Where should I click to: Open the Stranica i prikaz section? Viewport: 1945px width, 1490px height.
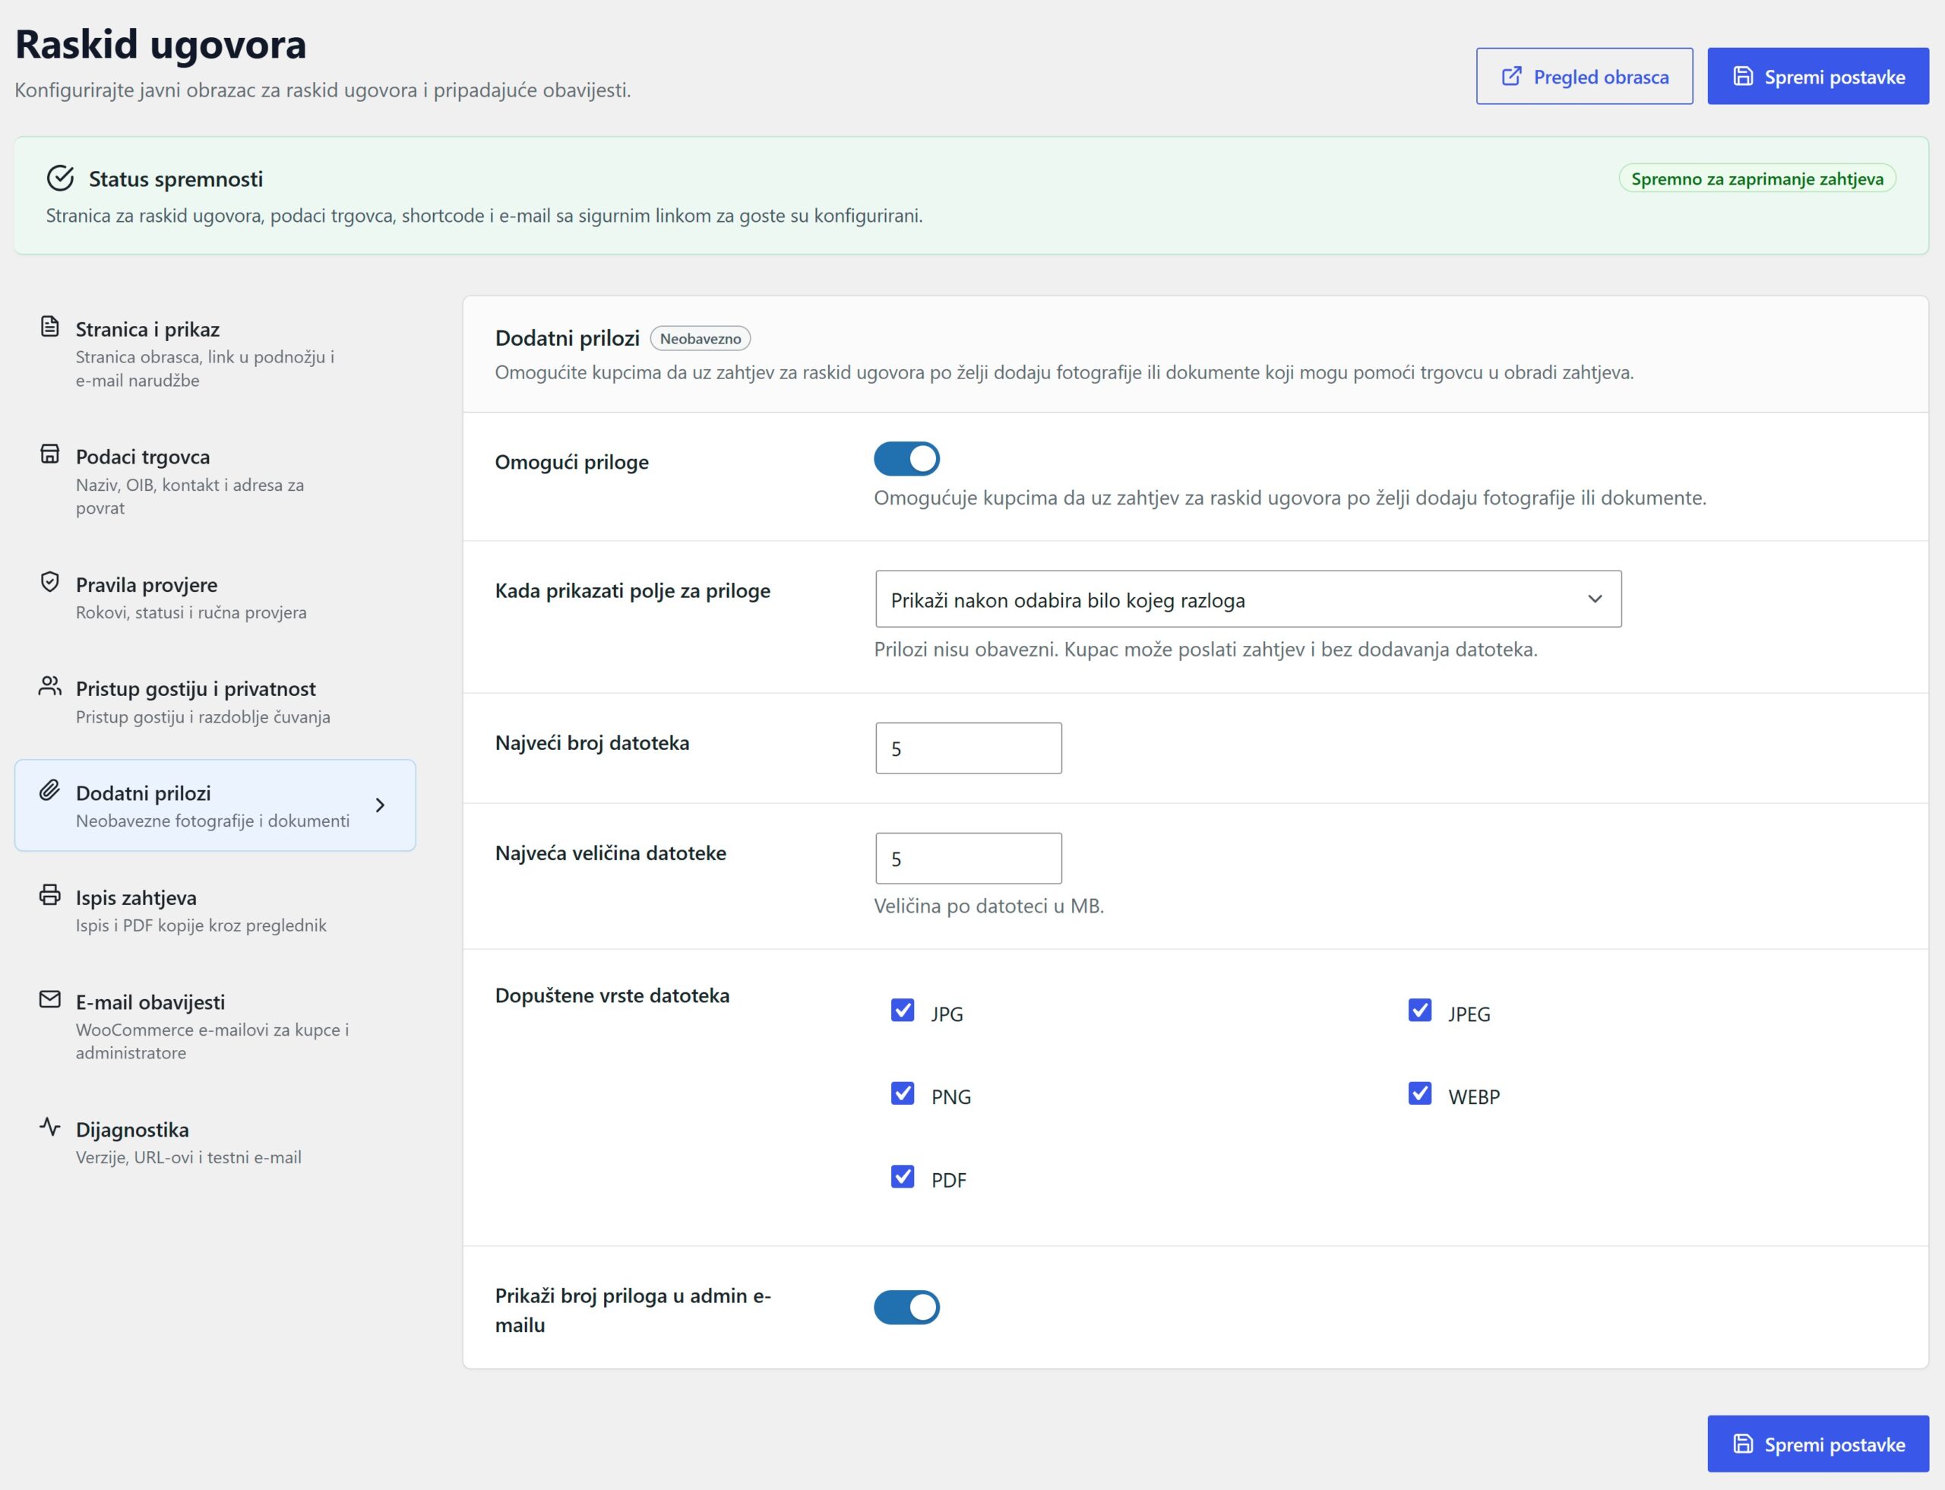214,353
